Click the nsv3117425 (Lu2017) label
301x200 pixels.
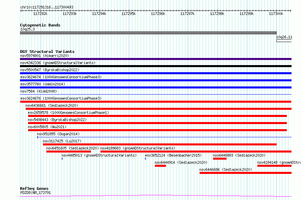62,141
